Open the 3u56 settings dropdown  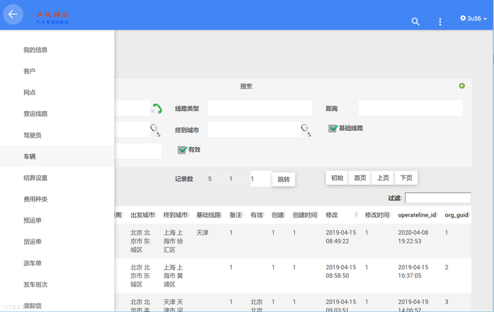pyautogui.click(x=473, y=19)
